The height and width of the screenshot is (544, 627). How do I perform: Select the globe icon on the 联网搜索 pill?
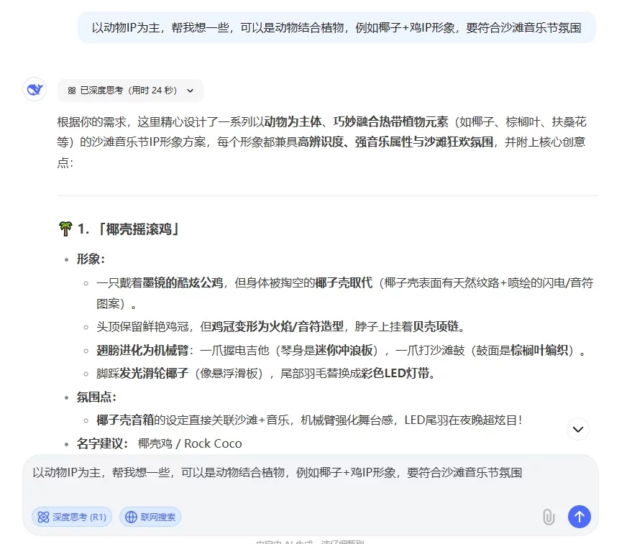[x=131, y=517]
